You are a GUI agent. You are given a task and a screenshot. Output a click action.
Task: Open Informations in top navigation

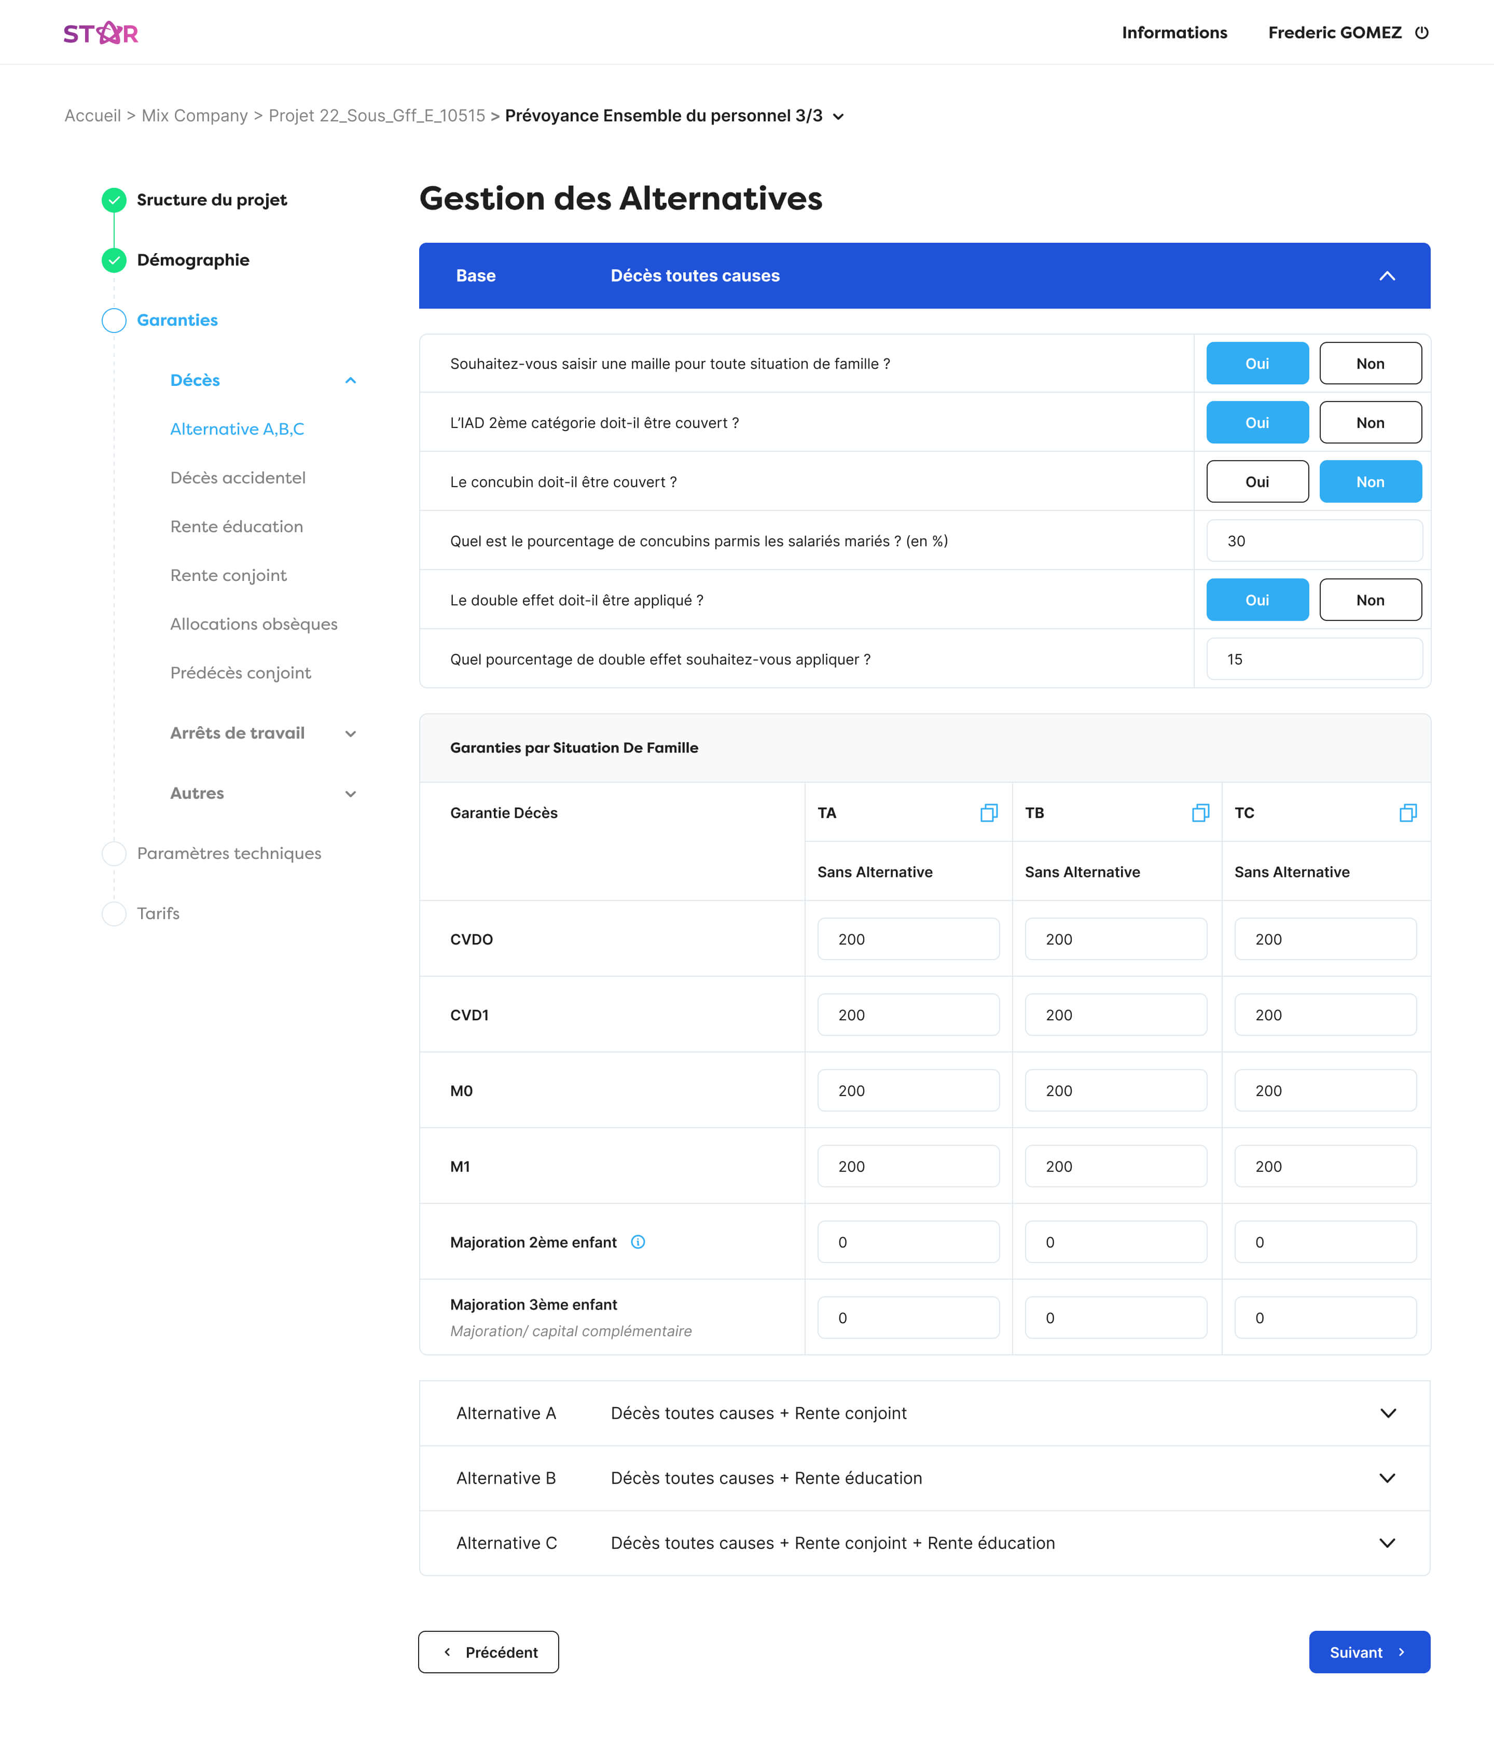[x=1173, y=33]
